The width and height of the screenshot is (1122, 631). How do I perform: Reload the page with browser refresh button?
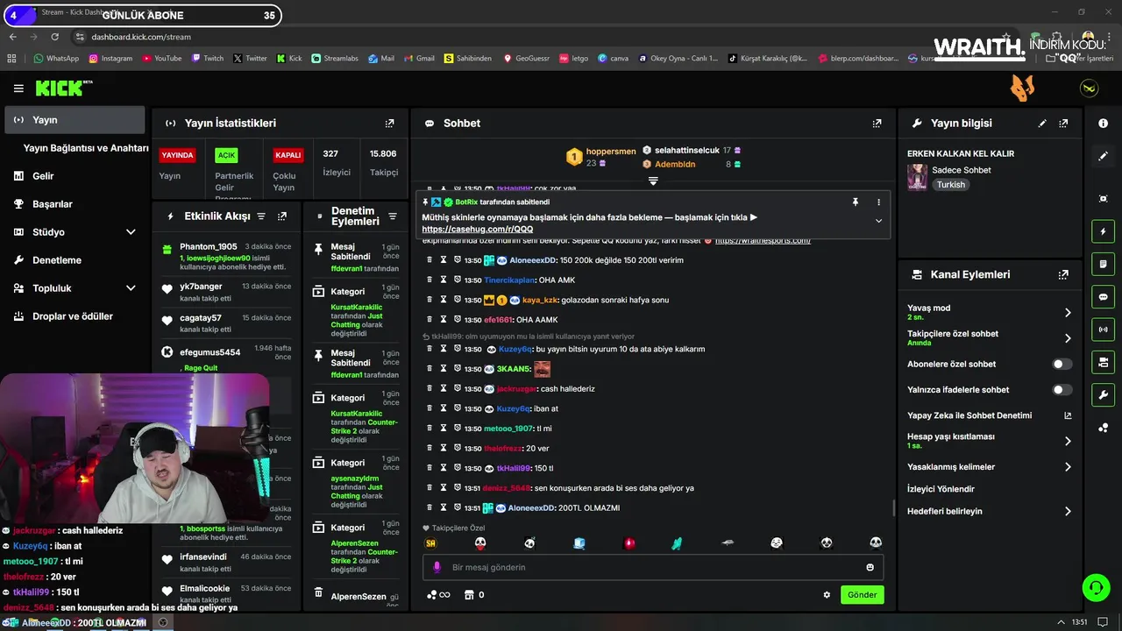pyautogui.click(x=54, y=37)
